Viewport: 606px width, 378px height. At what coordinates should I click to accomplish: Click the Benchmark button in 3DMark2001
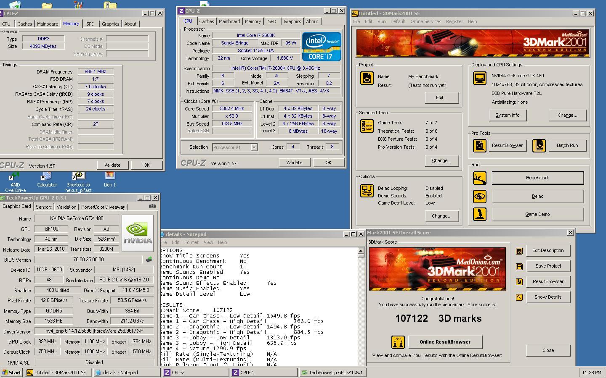(537, 178)
